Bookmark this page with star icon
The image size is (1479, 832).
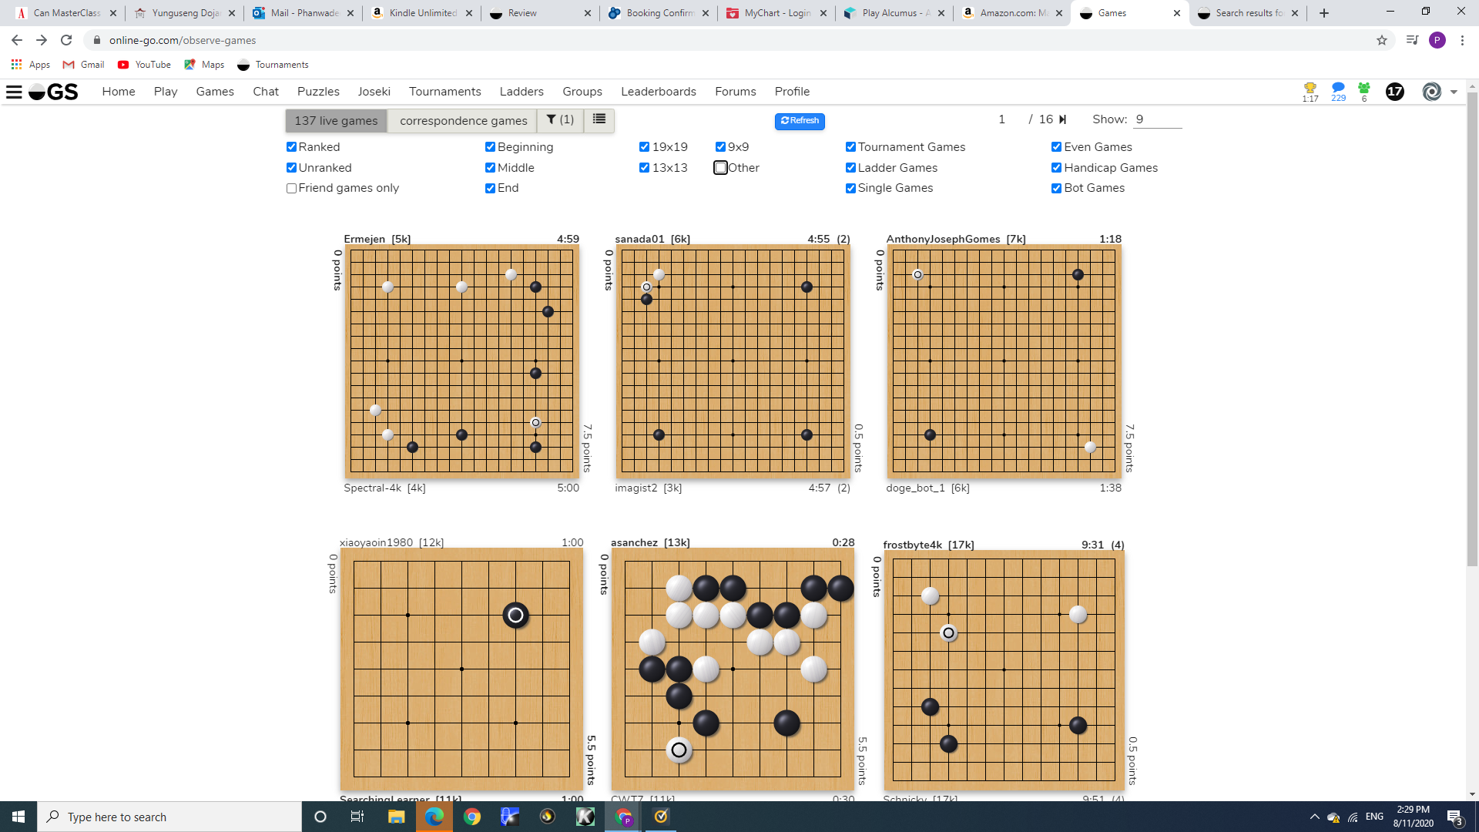[x=1382, y=40]
